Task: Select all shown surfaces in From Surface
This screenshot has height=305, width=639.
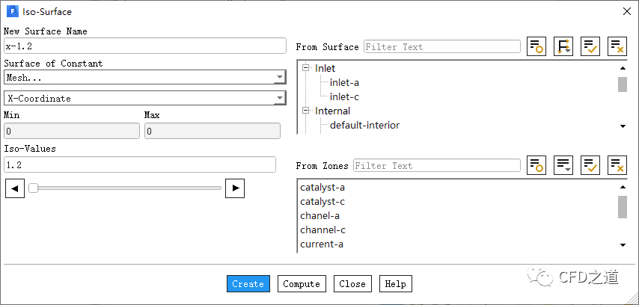Action: click(590, 46)
